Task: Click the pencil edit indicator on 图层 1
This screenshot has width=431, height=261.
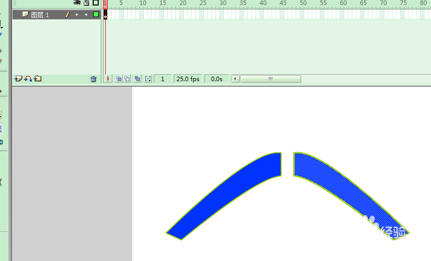Action: pos(68,15)
